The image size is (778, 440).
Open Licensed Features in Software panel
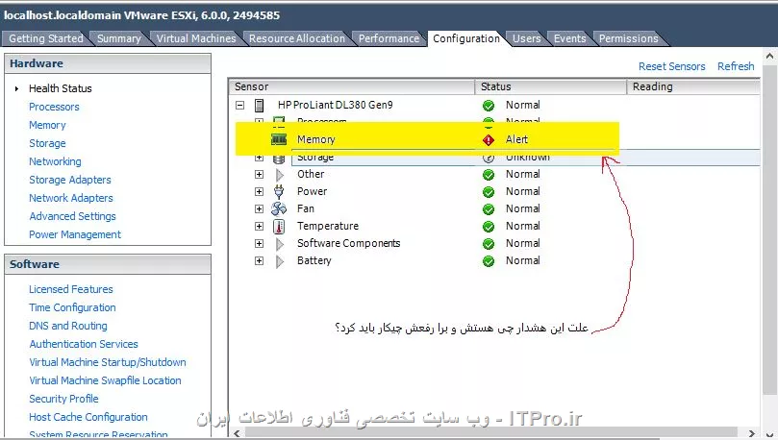70,289
